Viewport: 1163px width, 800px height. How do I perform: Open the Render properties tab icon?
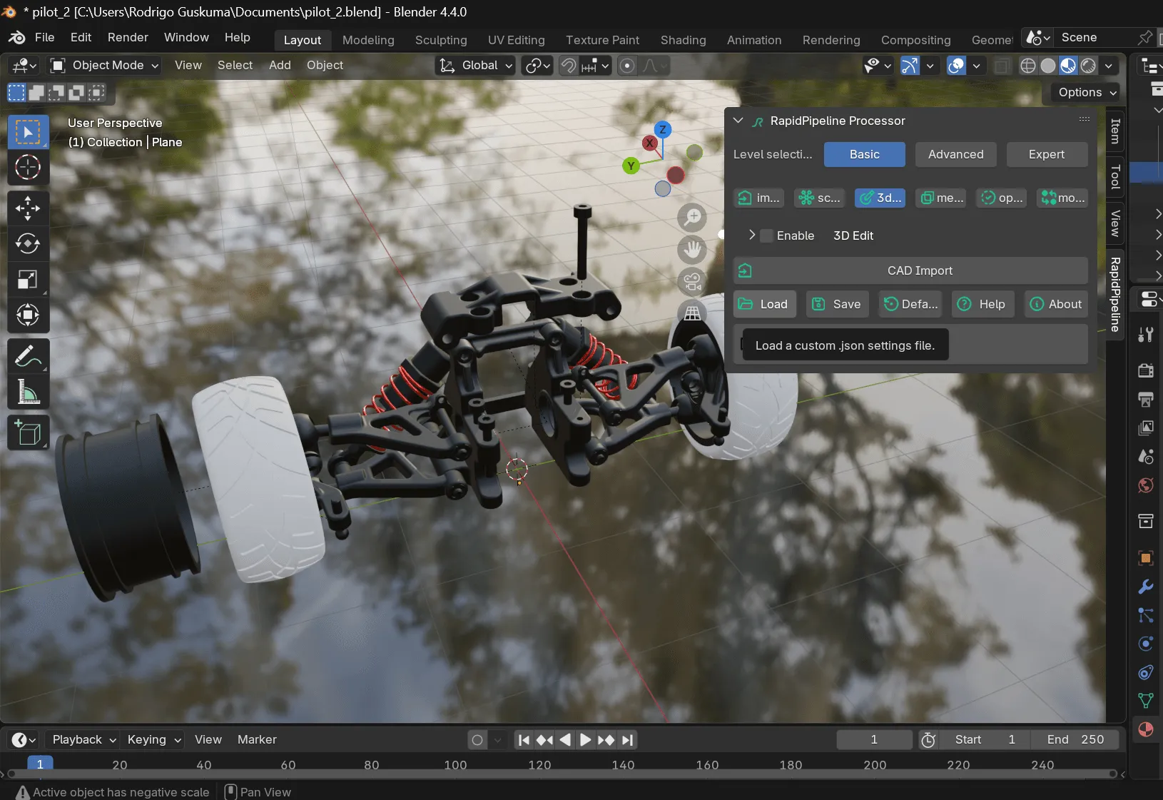coord(1146,370)
